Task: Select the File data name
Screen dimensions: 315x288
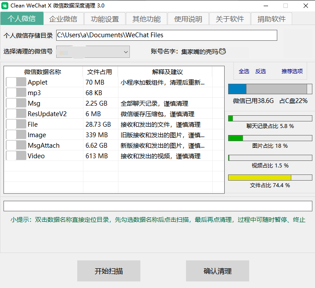Action: click(33, 124)
